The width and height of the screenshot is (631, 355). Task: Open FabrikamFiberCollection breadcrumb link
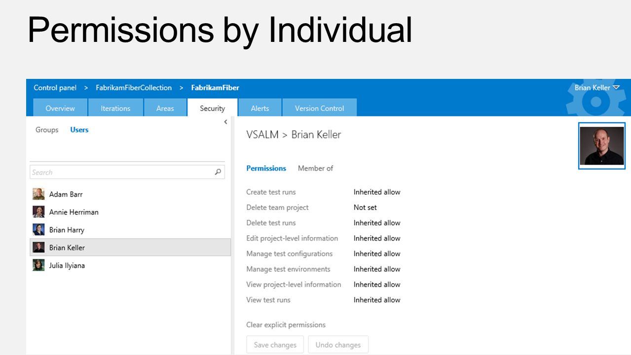click(134, 88)
